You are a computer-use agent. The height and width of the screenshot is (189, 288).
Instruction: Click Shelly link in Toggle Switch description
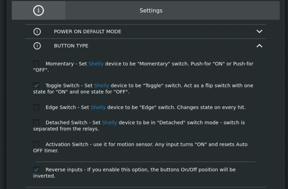[x=102, y=85]
